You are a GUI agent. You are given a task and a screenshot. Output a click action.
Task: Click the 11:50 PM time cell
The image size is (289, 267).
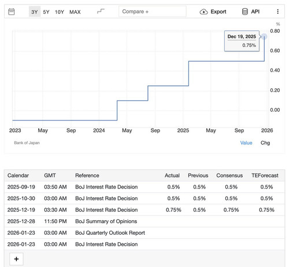tap(55, 221)
